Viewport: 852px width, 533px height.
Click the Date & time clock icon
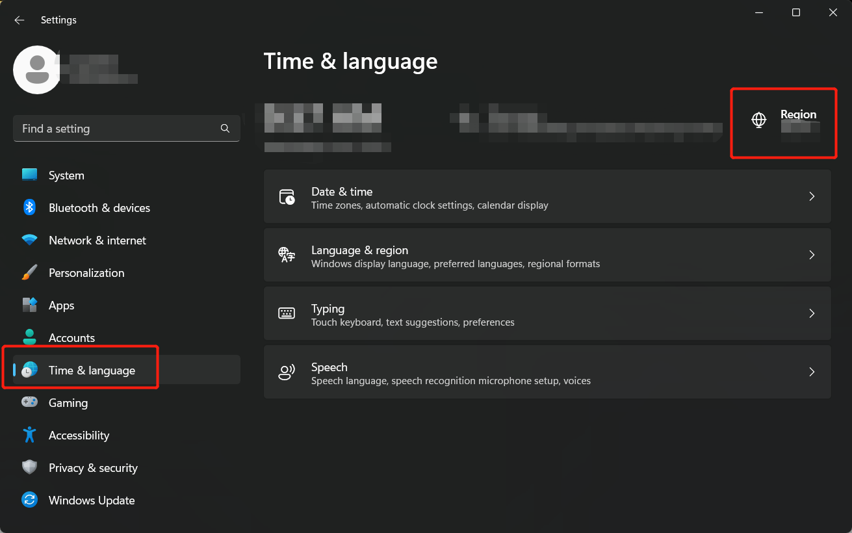[x=286, y=196]
